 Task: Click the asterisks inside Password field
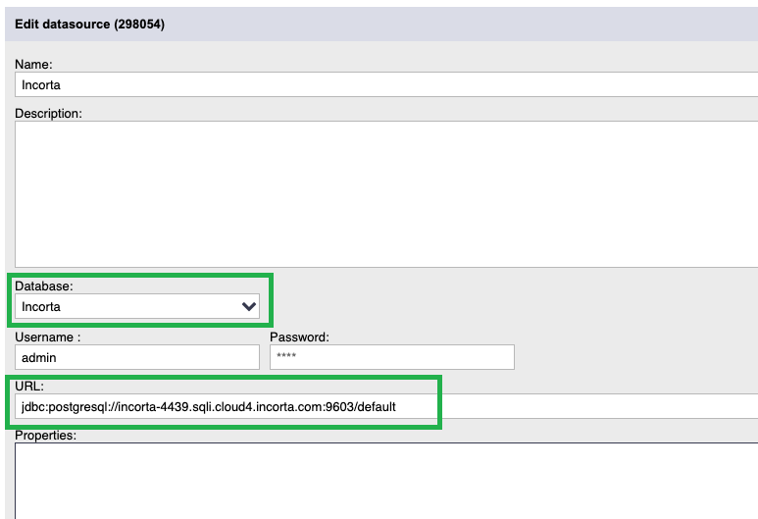(286, 356)
